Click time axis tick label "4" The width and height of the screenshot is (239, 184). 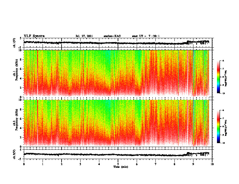pyautogui.click(x=99, y=164)
